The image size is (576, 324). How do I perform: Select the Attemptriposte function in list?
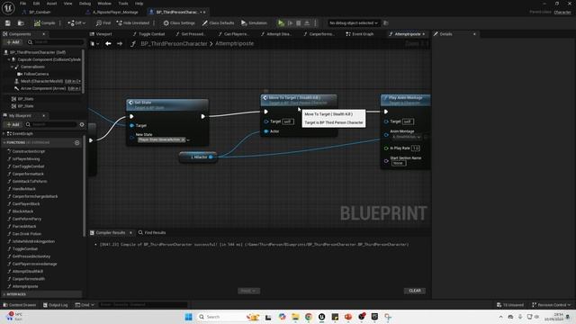point(24,286)
